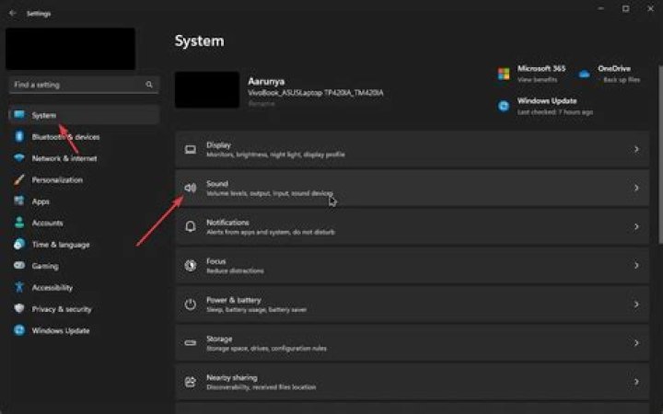Open Focus row chevron
663x414 pixels.
coord(636,266)
